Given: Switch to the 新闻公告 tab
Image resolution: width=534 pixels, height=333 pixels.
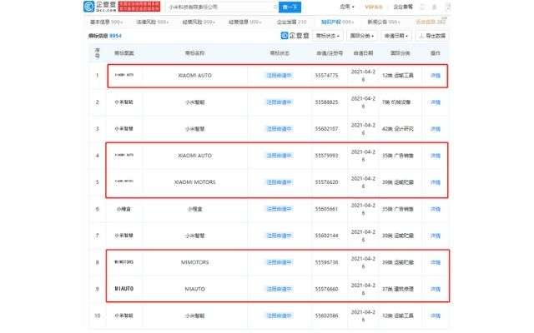Looking at the screenshot, I should tap(384, 22).
